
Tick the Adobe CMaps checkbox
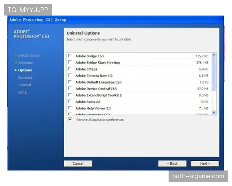point(70,69)
